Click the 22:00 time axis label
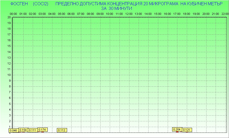229x138 pixels. pos(225,14)
